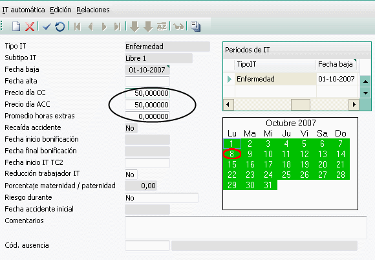Toggle the Recaída accidente No field

(x=131, y=128)
